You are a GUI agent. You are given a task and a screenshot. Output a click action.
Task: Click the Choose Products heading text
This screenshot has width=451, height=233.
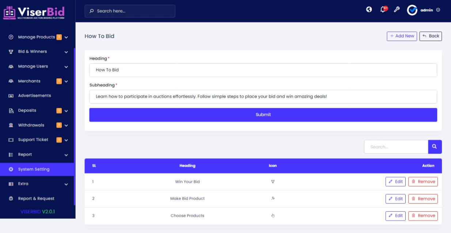pos(187,215)
